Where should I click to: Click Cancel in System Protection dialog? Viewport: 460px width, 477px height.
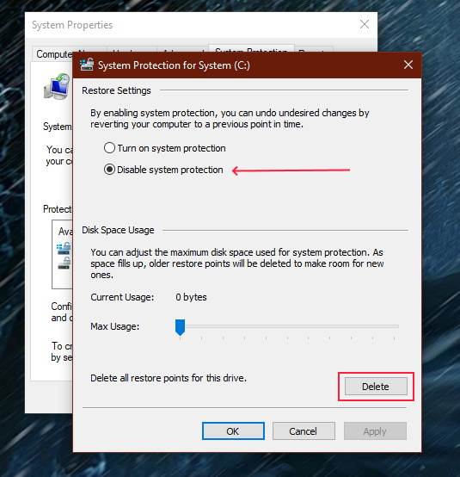pyautogui.click(x=304, y=431)
